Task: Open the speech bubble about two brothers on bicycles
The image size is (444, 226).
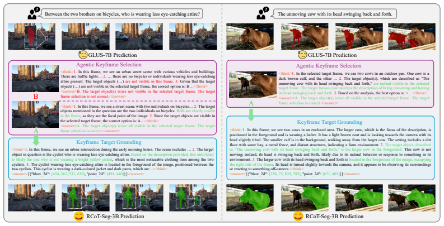Action: [122, 13]
